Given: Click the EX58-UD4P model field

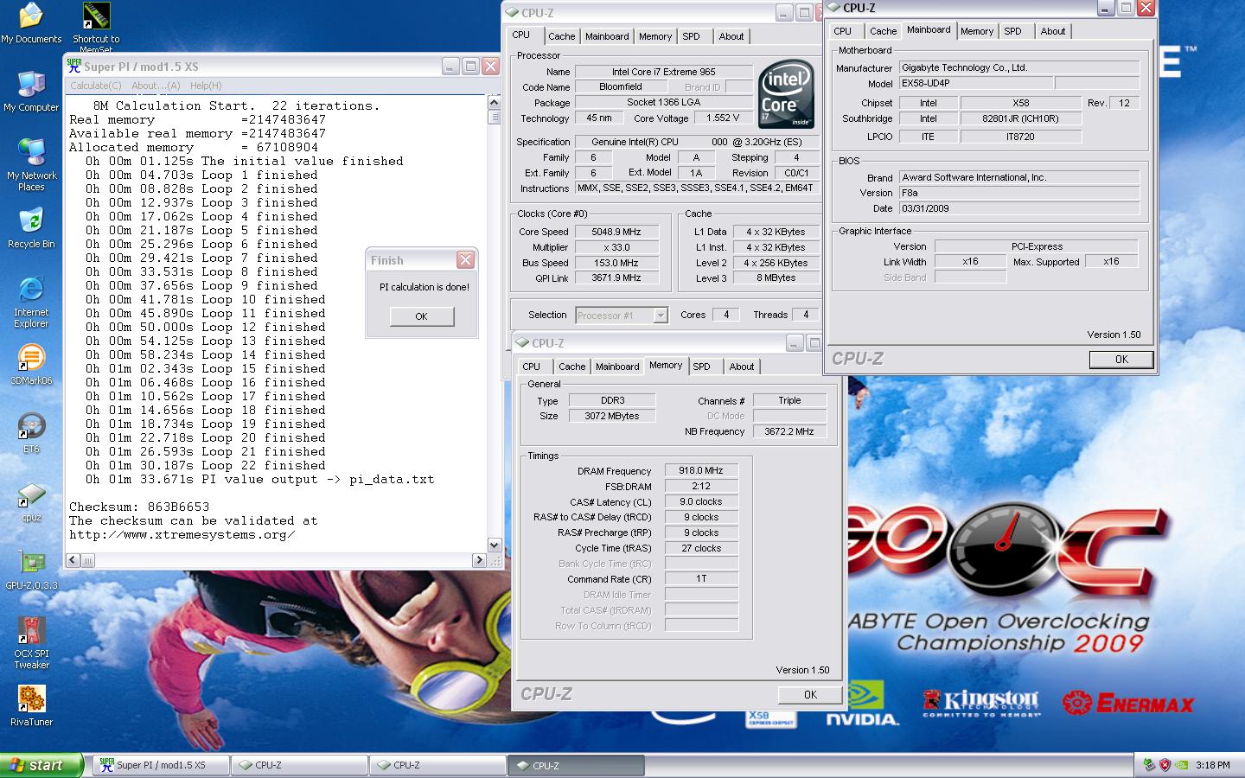Looking at the screenshot, I should [975, 84].
